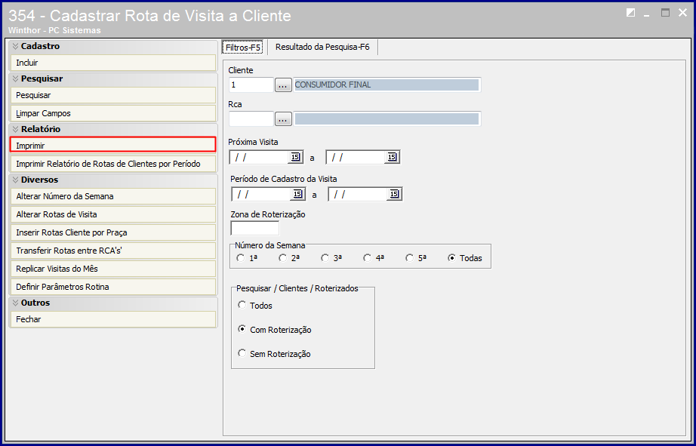Open Inserir Rotas Cliente por Praça

[x=112, y=232]
